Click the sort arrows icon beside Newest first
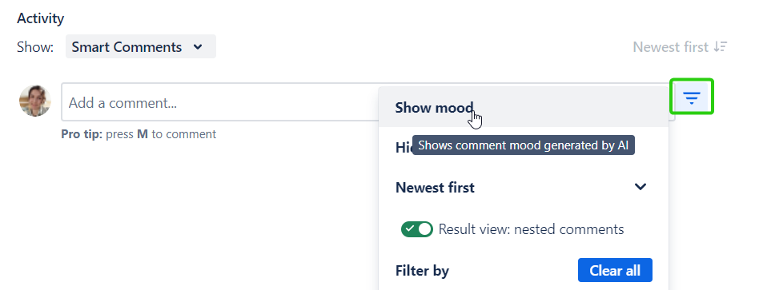Viewport: 759px width, 290px height. tap(721, 47)
